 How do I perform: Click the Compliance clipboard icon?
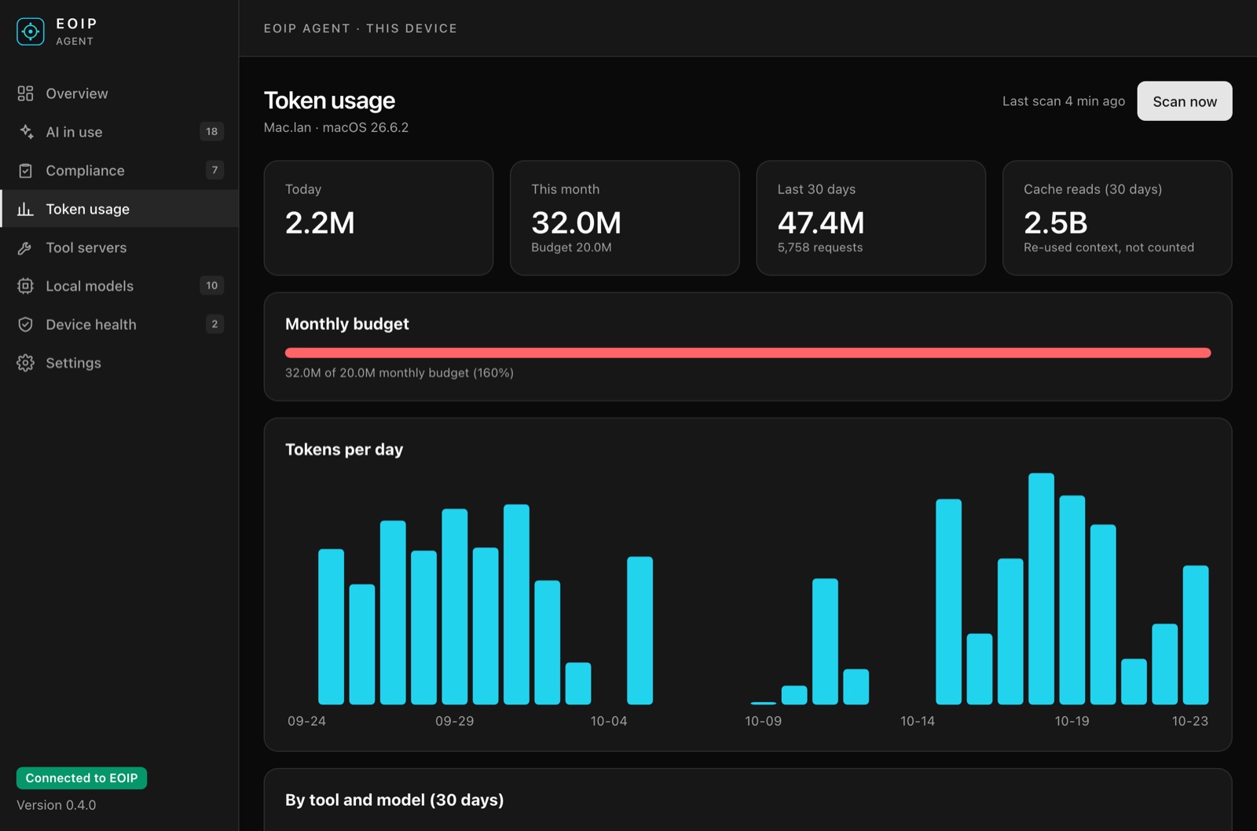(x=25, y=170)
